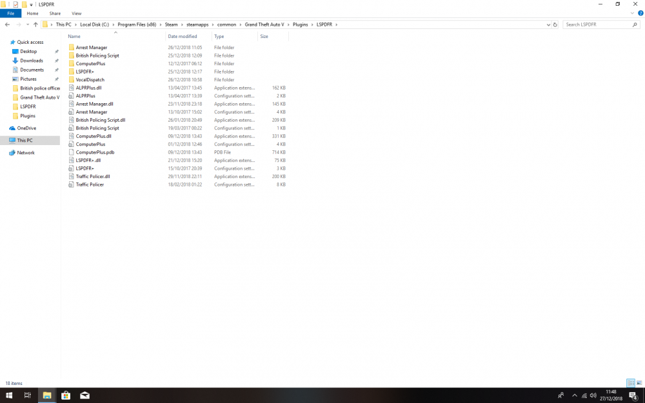The image size is (645, 403).
Task: Open Pictures in the navigation pane
Action: pos(28,79)
